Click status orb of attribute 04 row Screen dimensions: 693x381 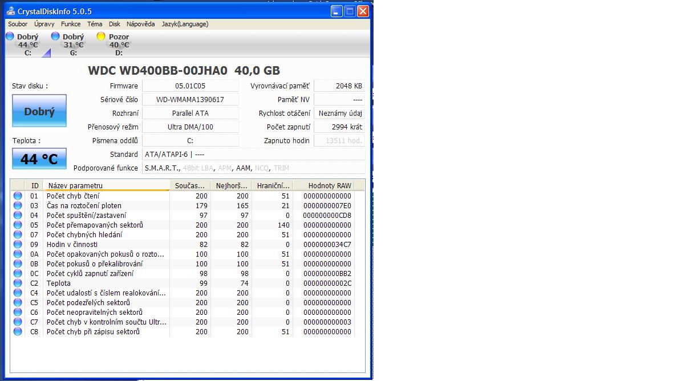pyautogui.click(x=18, y=215)
